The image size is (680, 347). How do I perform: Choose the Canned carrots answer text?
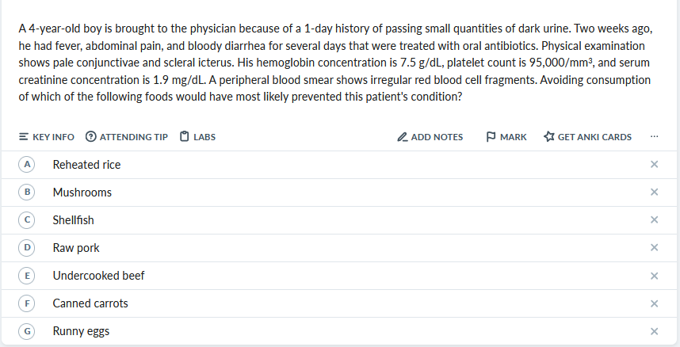(90, 303)
